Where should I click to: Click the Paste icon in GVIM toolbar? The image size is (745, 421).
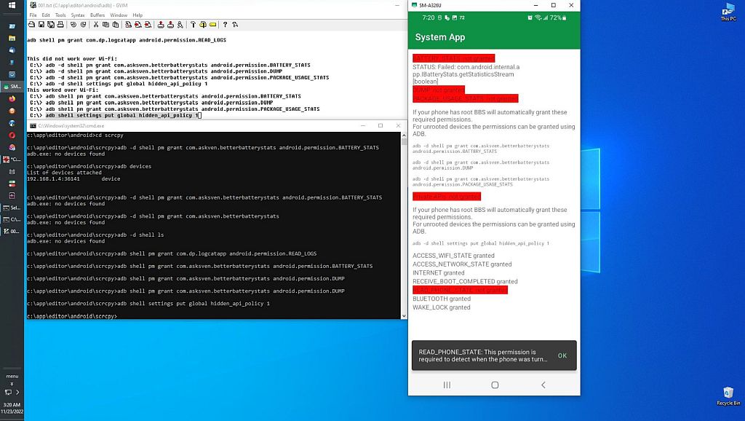tap(116, 24)
